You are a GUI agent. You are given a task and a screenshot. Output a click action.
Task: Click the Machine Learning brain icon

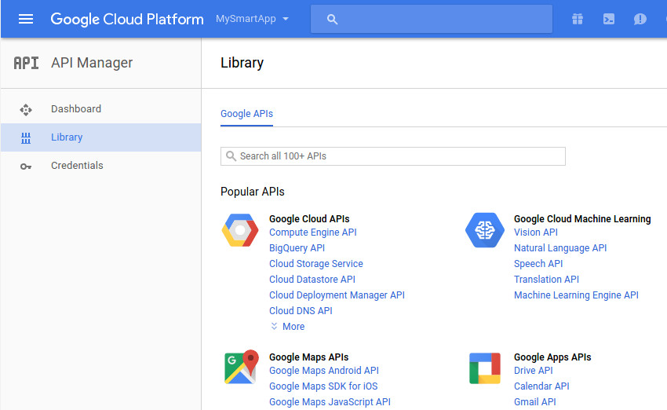[x=484, y=230]
